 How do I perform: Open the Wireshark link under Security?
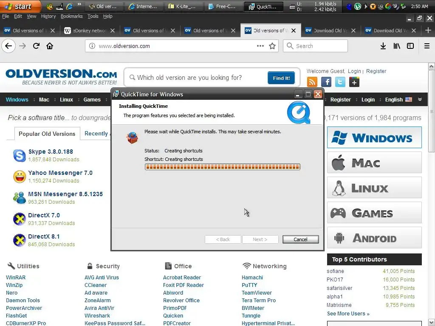[97, 315]
